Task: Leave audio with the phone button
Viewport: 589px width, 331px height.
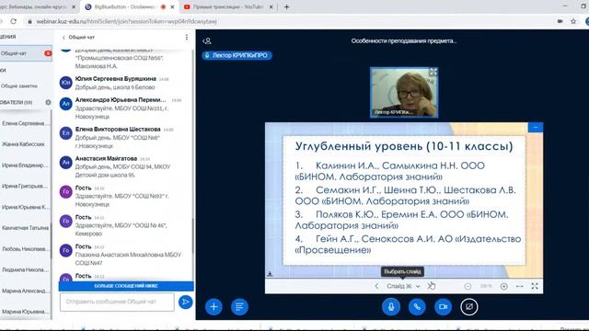Action: (x=417, y=306)
